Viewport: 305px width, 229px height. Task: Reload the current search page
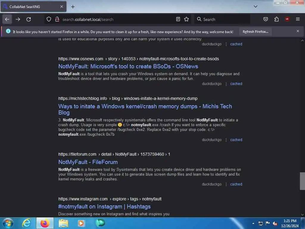(29, 19)
